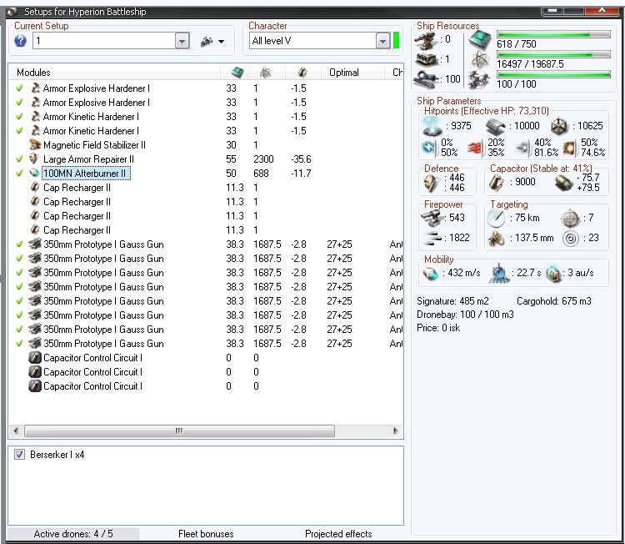Click the volley damage icon showing 1822
Screen dimensions: 625x544
[x=433, y=238]
